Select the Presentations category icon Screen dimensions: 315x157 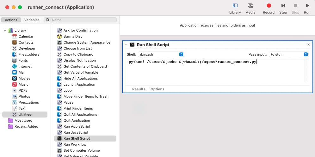pyautogui.click(x=15, y=102)
